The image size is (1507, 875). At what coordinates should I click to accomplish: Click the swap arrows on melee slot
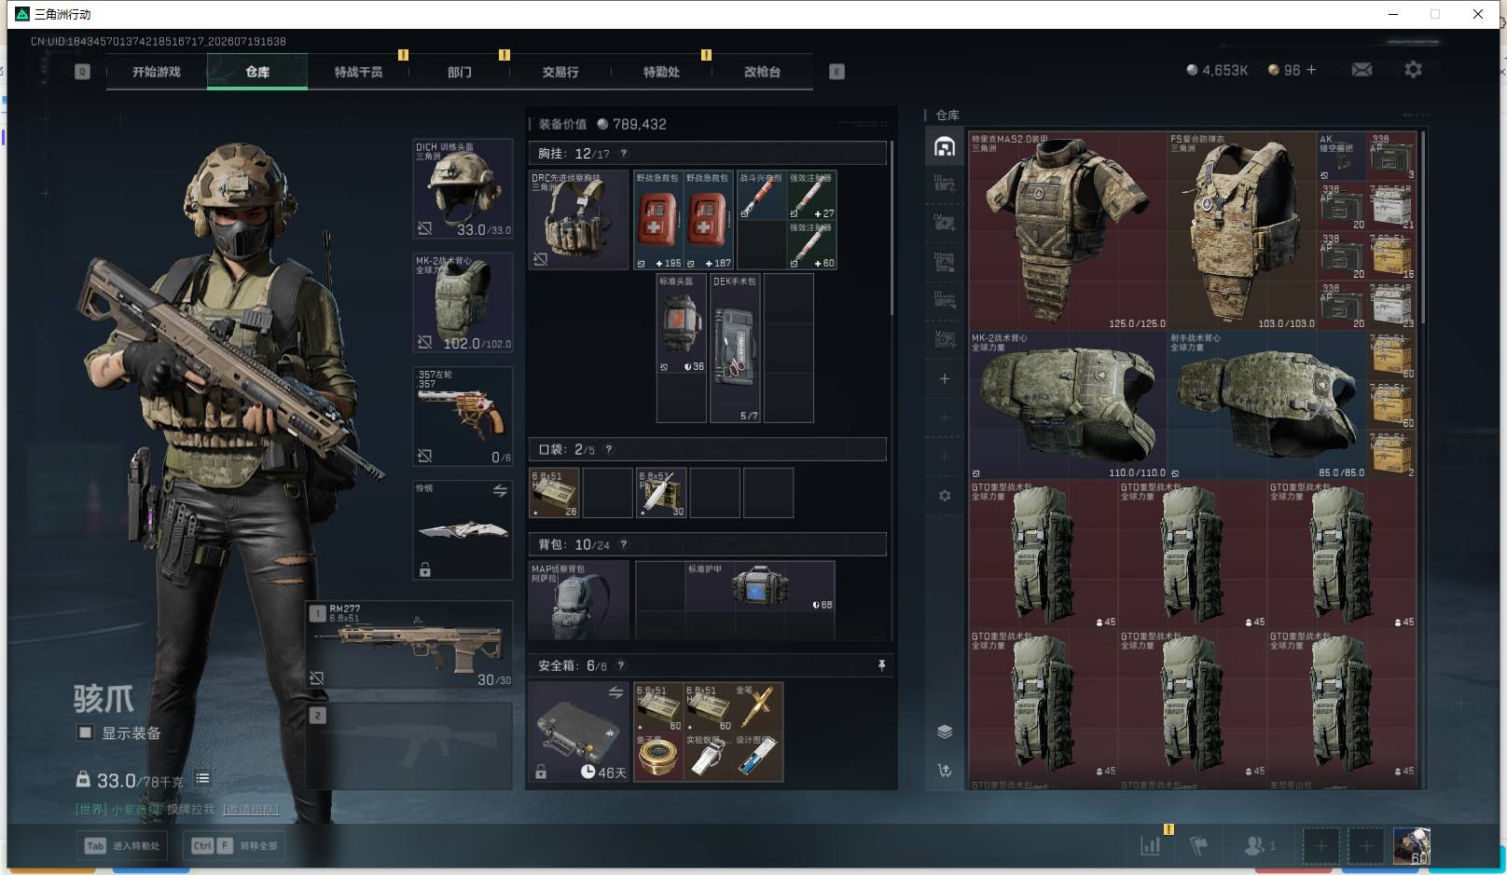tap(500, 490)
